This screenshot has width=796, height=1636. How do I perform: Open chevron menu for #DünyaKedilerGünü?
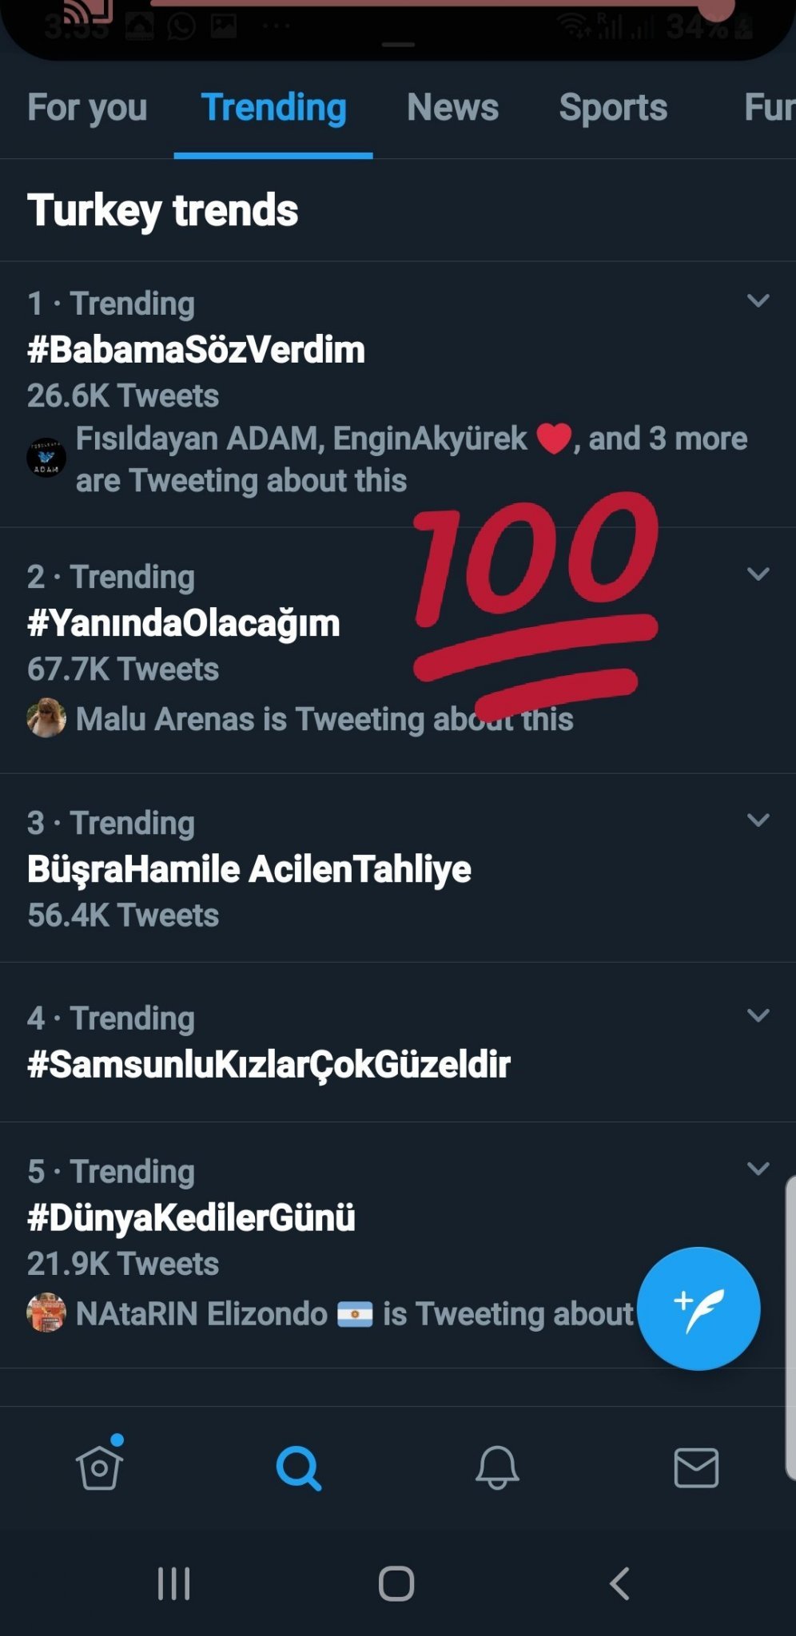758,1168
